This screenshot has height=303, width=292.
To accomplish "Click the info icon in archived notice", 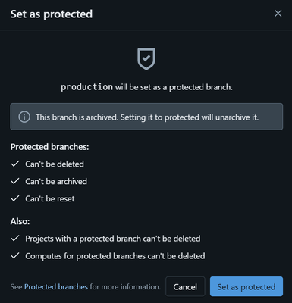I will tap(24, 117).
